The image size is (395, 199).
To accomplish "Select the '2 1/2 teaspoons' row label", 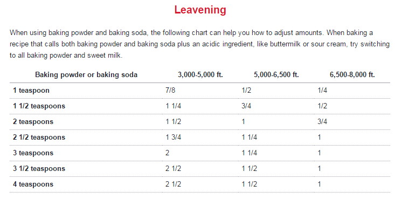I will [39, 138].
